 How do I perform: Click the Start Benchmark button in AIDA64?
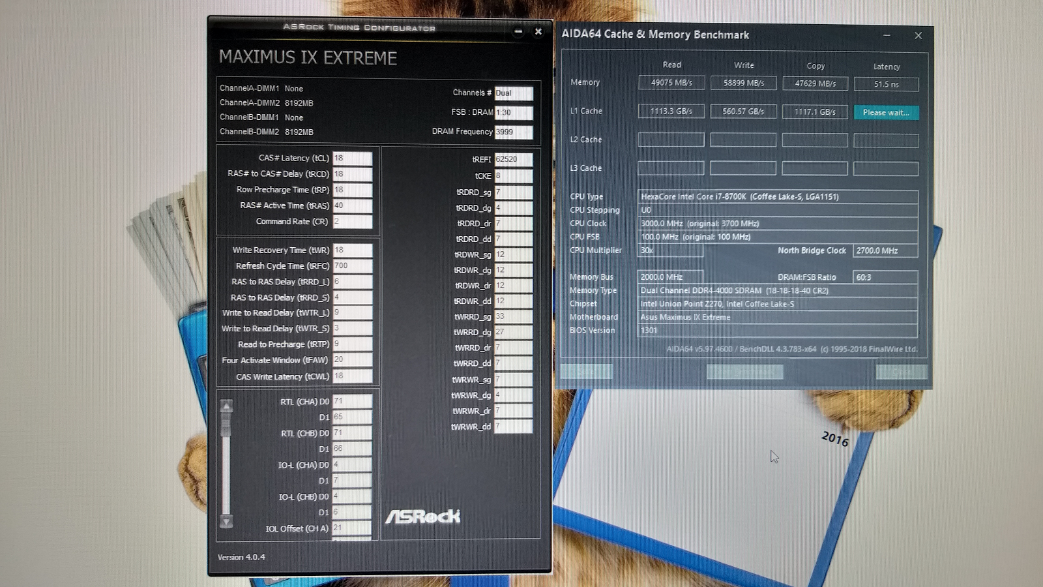[745, 371]
